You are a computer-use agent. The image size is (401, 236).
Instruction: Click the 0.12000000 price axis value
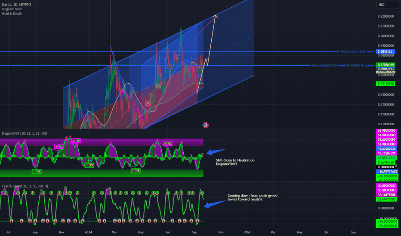click(386, 114)
